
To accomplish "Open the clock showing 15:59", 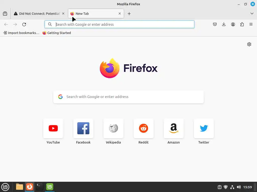I will 247,187.
